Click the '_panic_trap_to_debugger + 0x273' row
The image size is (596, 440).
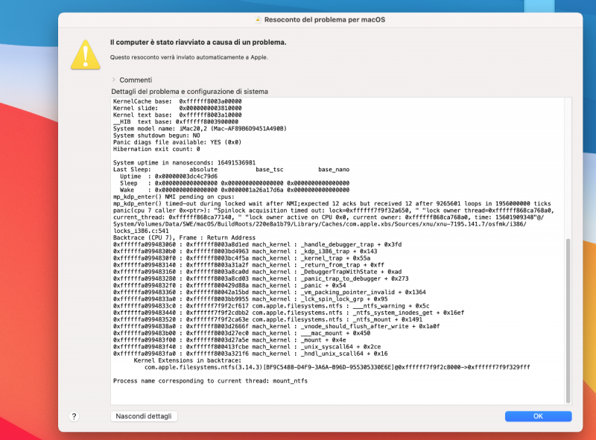(x=261, y=278)
